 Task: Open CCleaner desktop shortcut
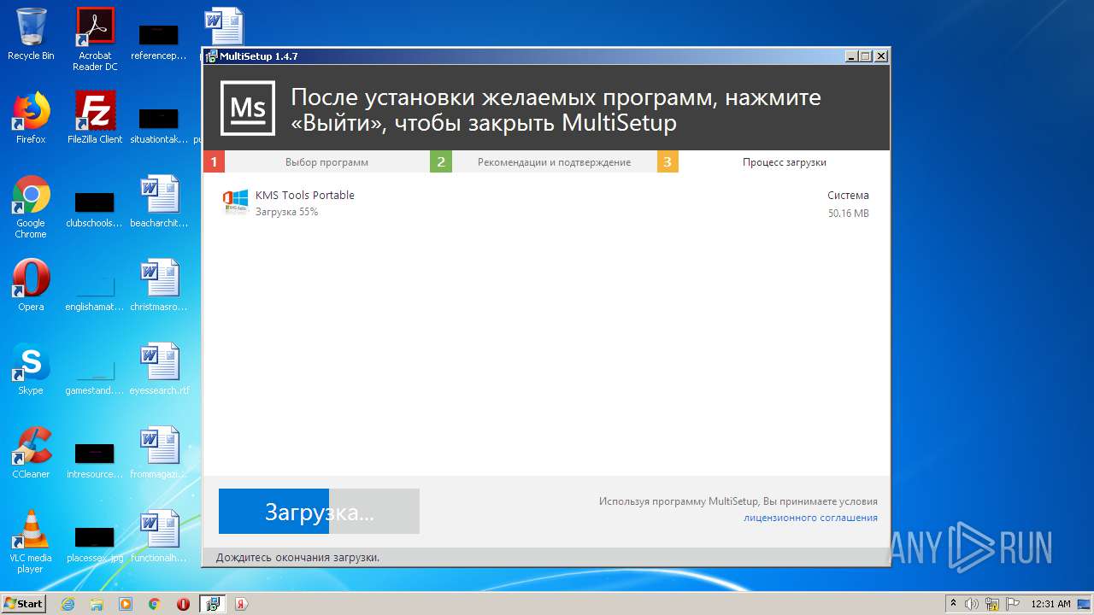[31, 453]
